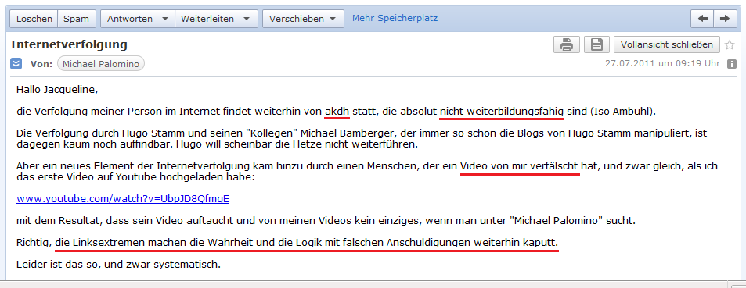Expand the Weiterleiten dropdown arrow
Image resolution: width=746 pixels, height=288 pixels.
[247, 19]
